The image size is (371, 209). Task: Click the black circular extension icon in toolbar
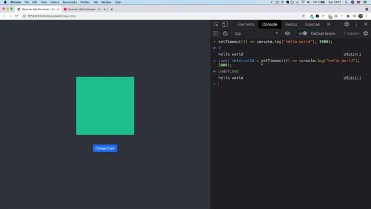click(317, 16)
